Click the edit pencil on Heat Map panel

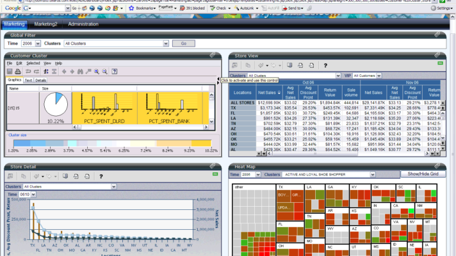click(x=437, y=166)
